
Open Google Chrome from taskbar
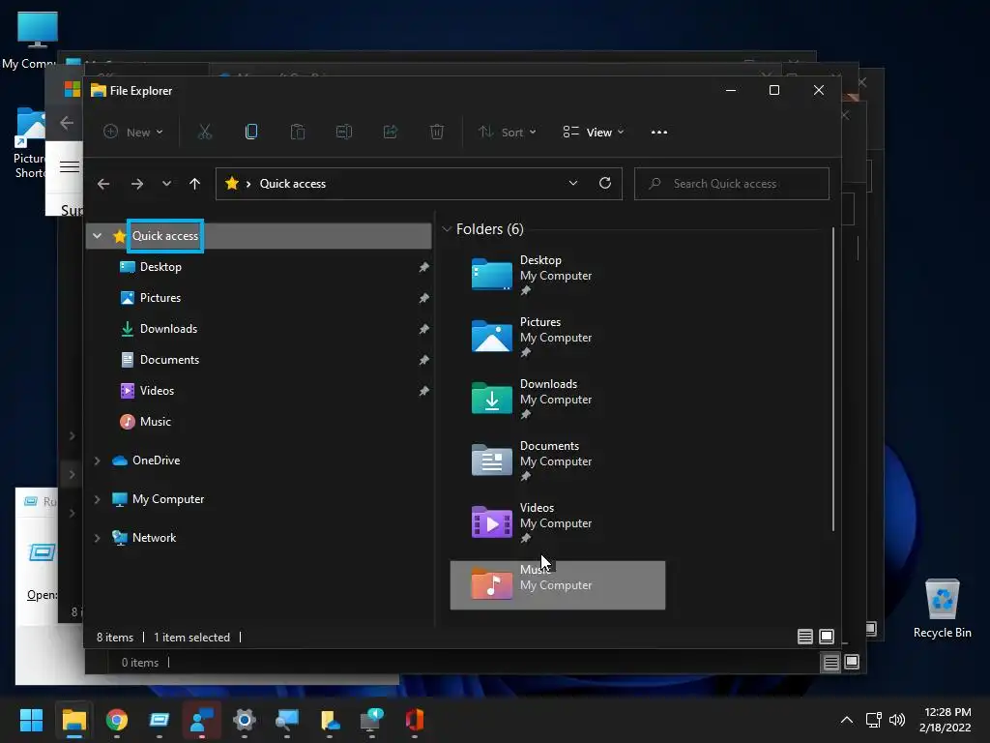(117, 720)
